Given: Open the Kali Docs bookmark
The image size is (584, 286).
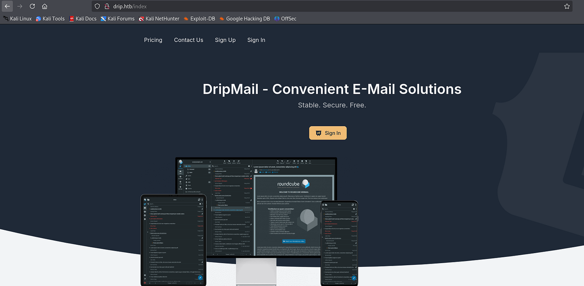Looking at the screenshot, I should click(x=83, y=18).
